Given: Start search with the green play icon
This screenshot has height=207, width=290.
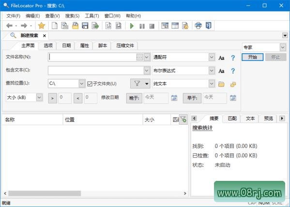Looking at the screenshot, I should coord(132,26).
